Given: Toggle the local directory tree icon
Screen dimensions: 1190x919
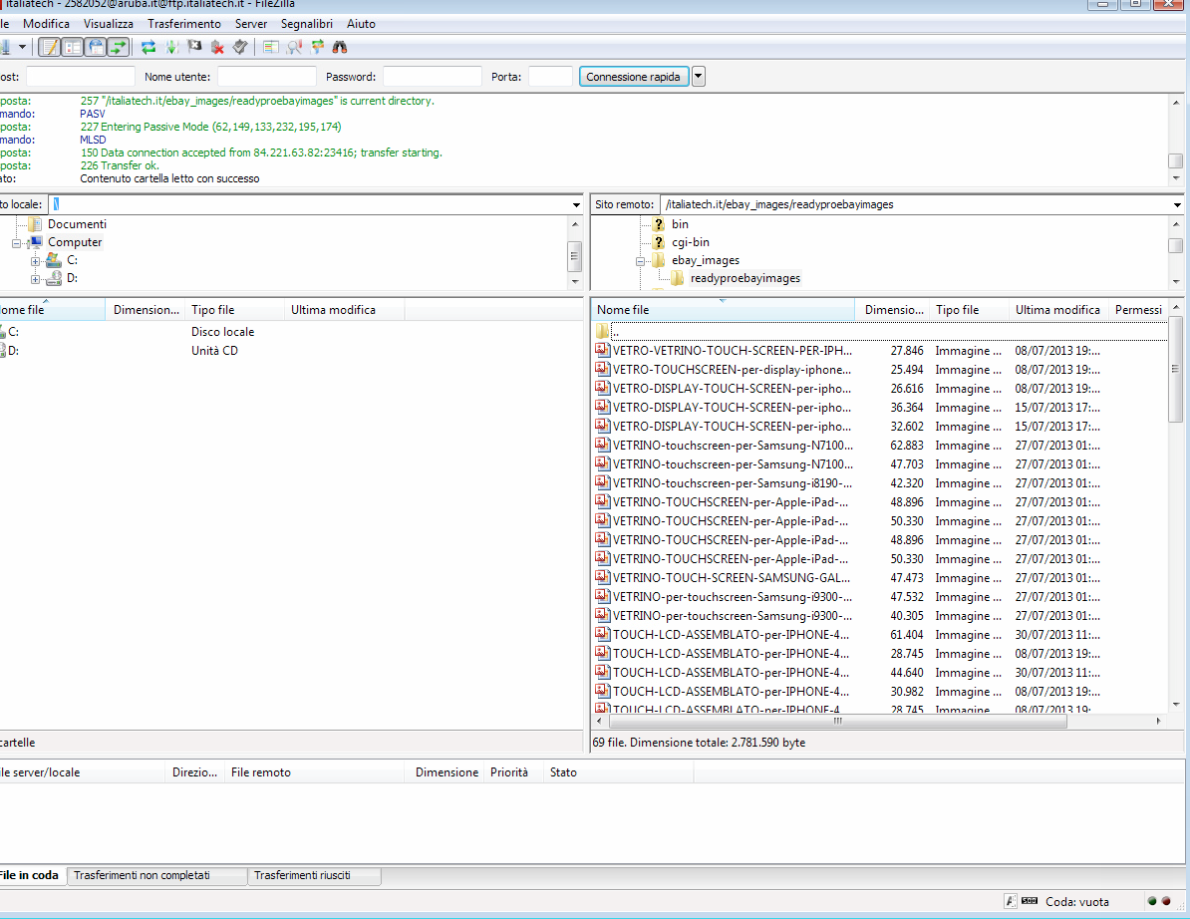Looking at the screenshot, I should tap(72, 47).
